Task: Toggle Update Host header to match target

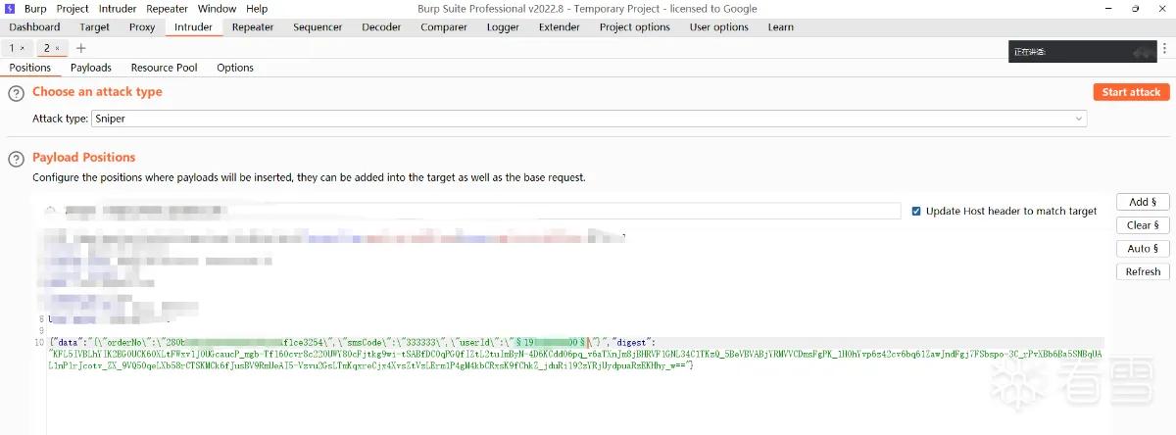Action: pos(916,211)
